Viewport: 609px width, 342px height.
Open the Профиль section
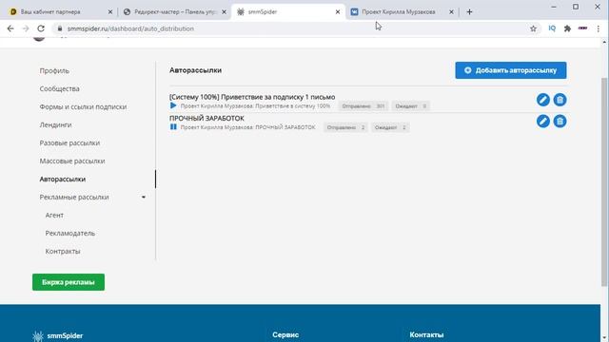[54, 70]
